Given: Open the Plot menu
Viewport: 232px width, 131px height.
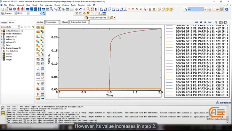Looking at the screenshot, I should click(41, 5).
